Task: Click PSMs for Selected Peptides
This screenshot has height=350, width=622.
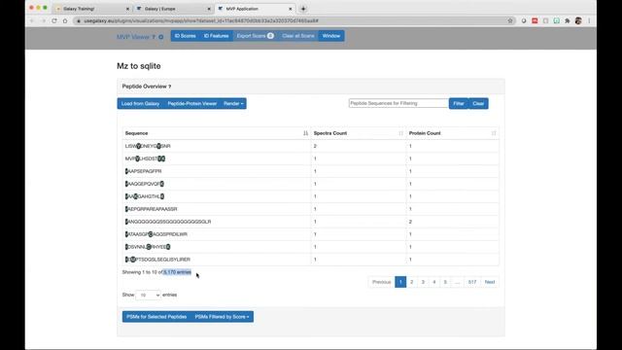Action: point(156,317)
